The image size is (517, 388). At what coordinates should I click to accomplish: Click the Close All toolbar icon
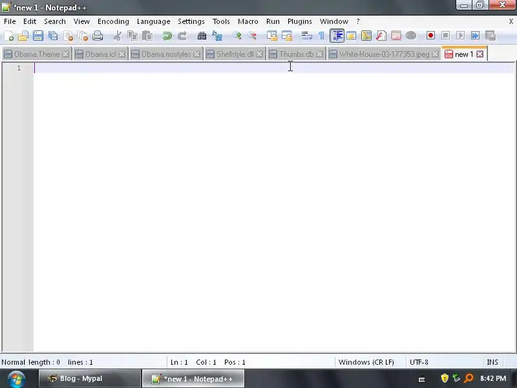click(x=83, y=36)
